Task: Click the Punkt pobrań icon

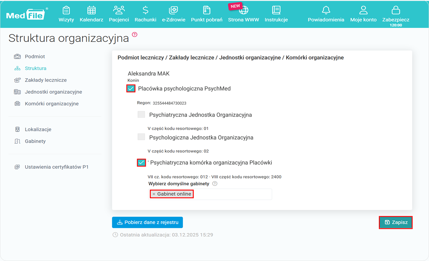Action: (x=207, y=11)
